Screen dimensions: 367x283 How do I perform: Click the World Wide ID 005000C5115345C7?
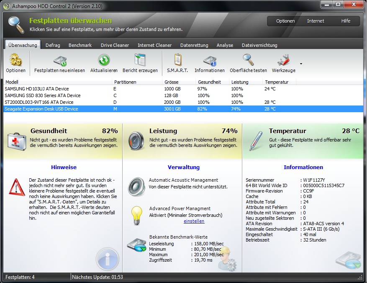pyautogui.click(x=324, y=185)
